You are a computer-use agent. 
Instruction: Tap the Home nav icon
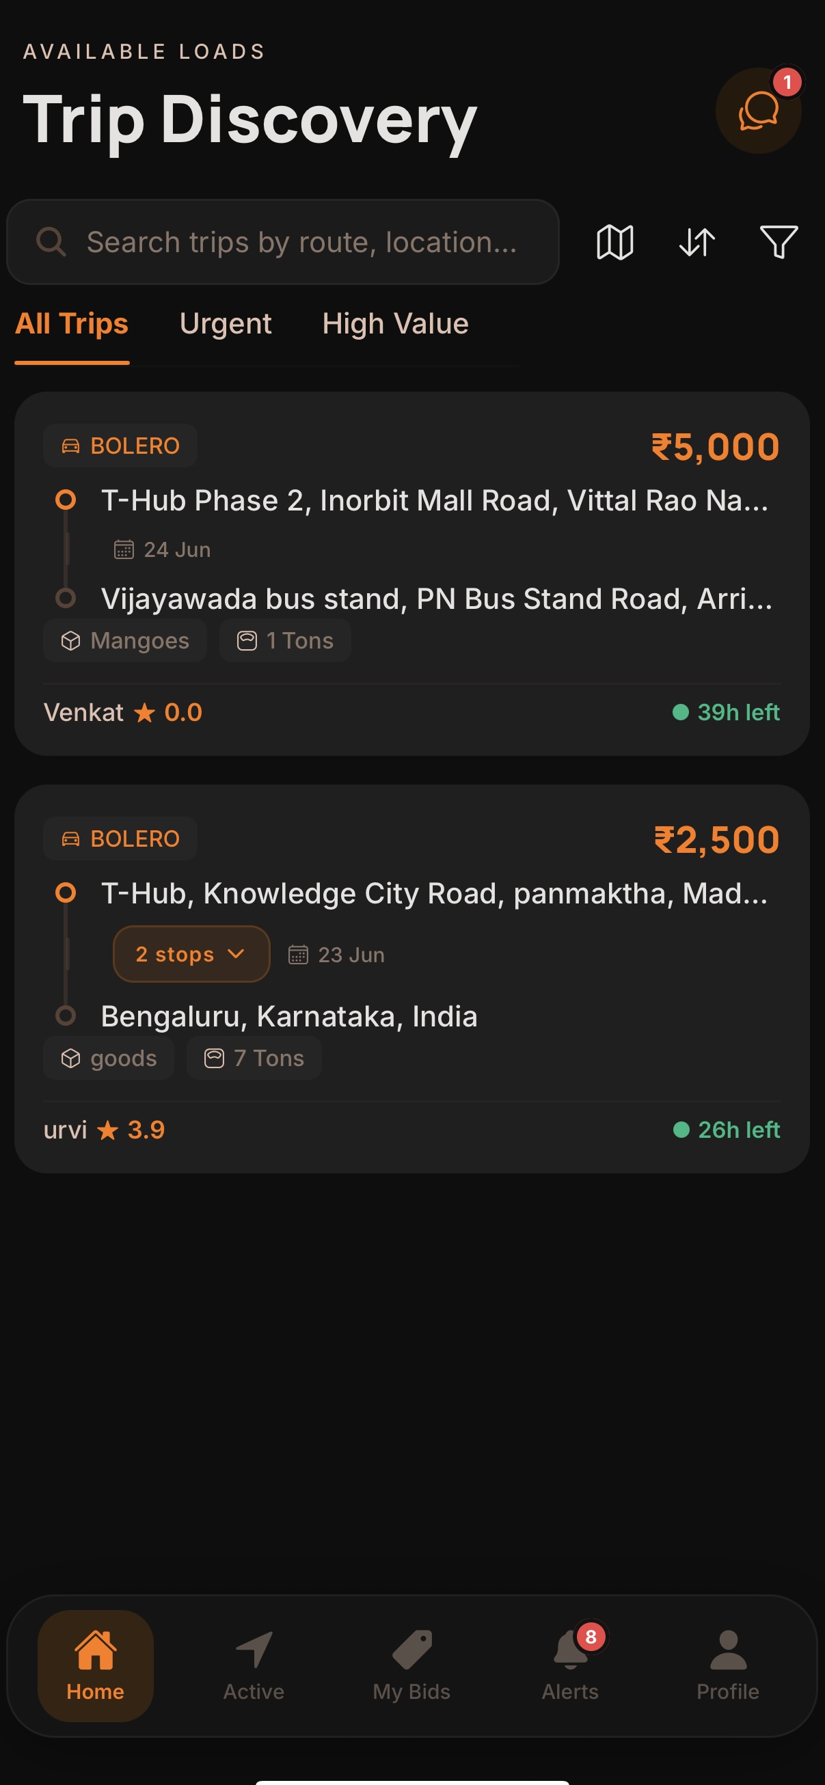coord(96,1666)
